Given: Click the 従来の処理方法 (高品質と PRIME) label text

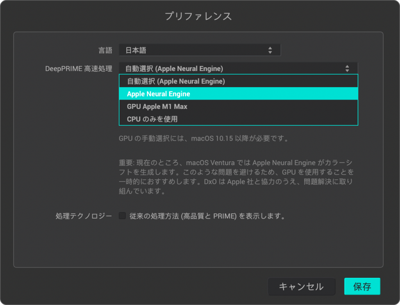Looking at the screenshot, I should point(207,216).
